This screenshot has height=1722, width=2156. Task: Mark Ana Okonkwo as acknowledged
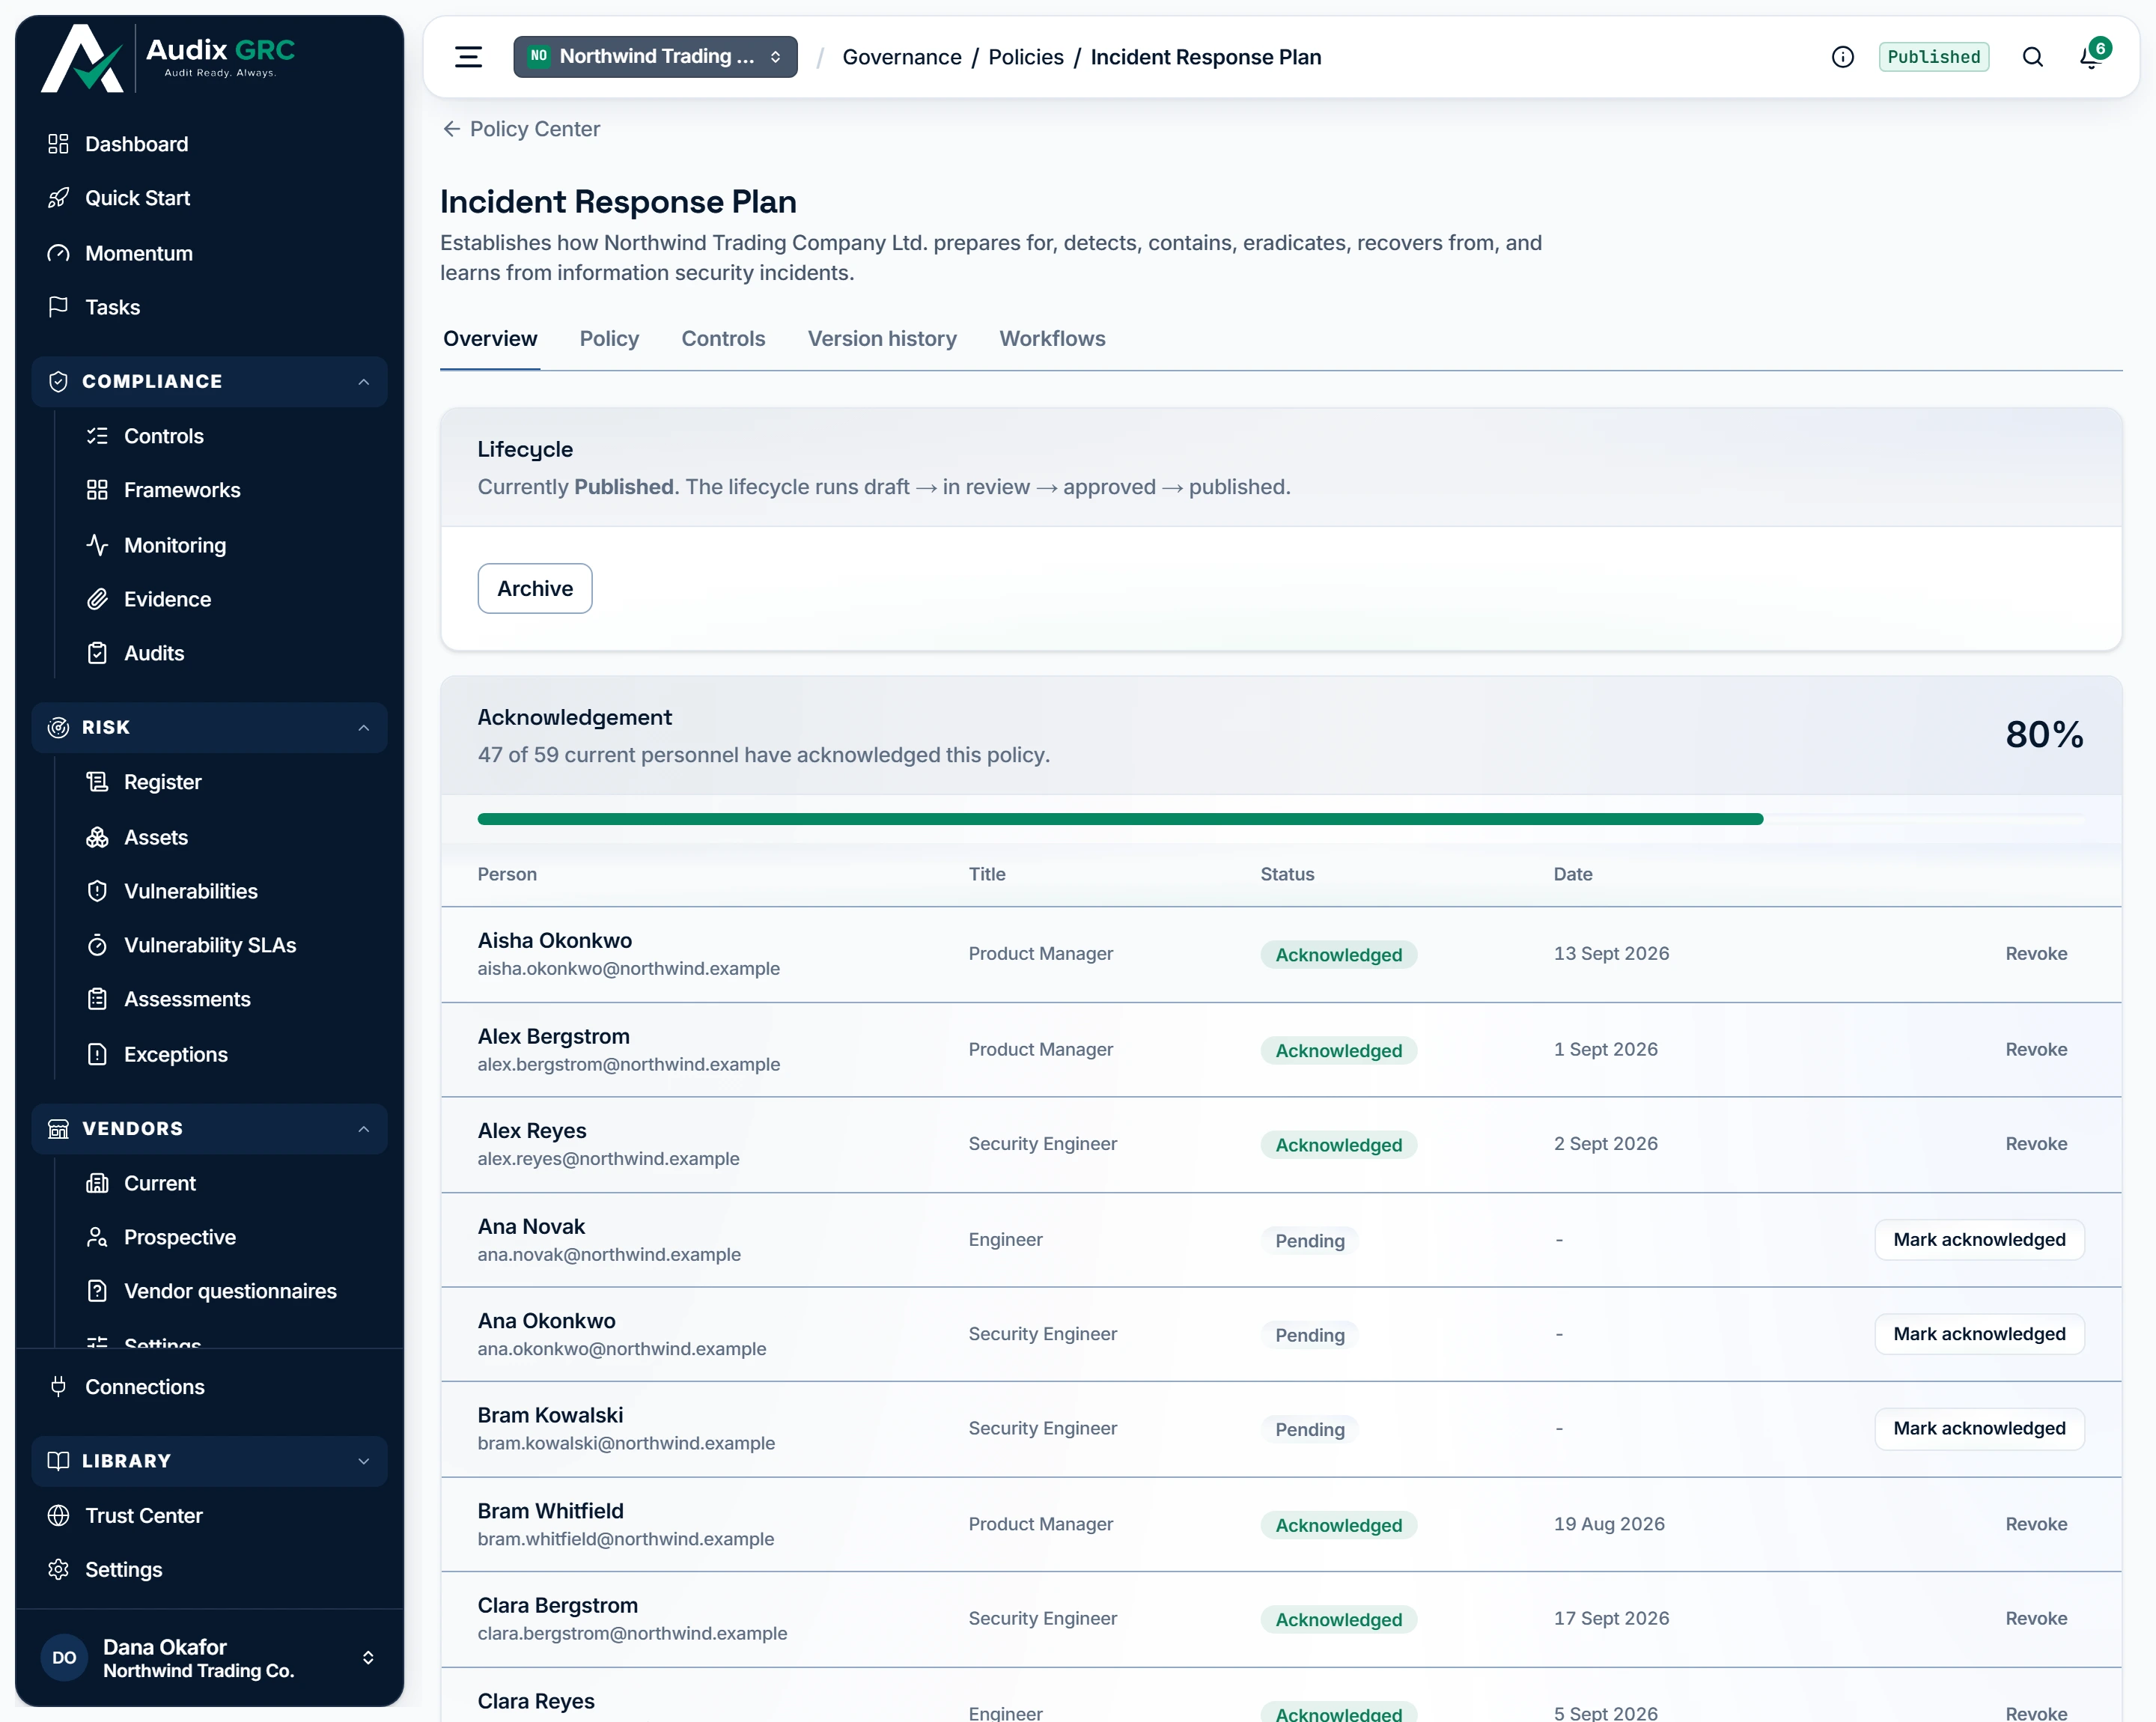click(x=1979, y=1334)
